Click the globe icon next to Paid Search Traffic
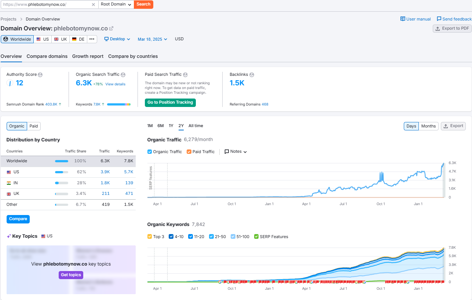This screenshot has width=472, height=300. pos(185,75)
